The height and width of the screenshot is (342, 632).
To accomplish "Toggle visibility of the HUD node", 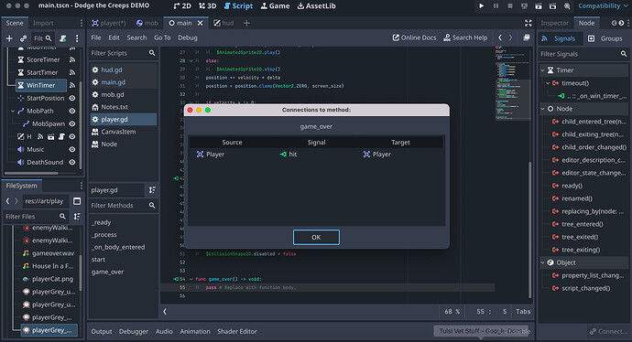I will pyautogui.click(x=72, y=137).
